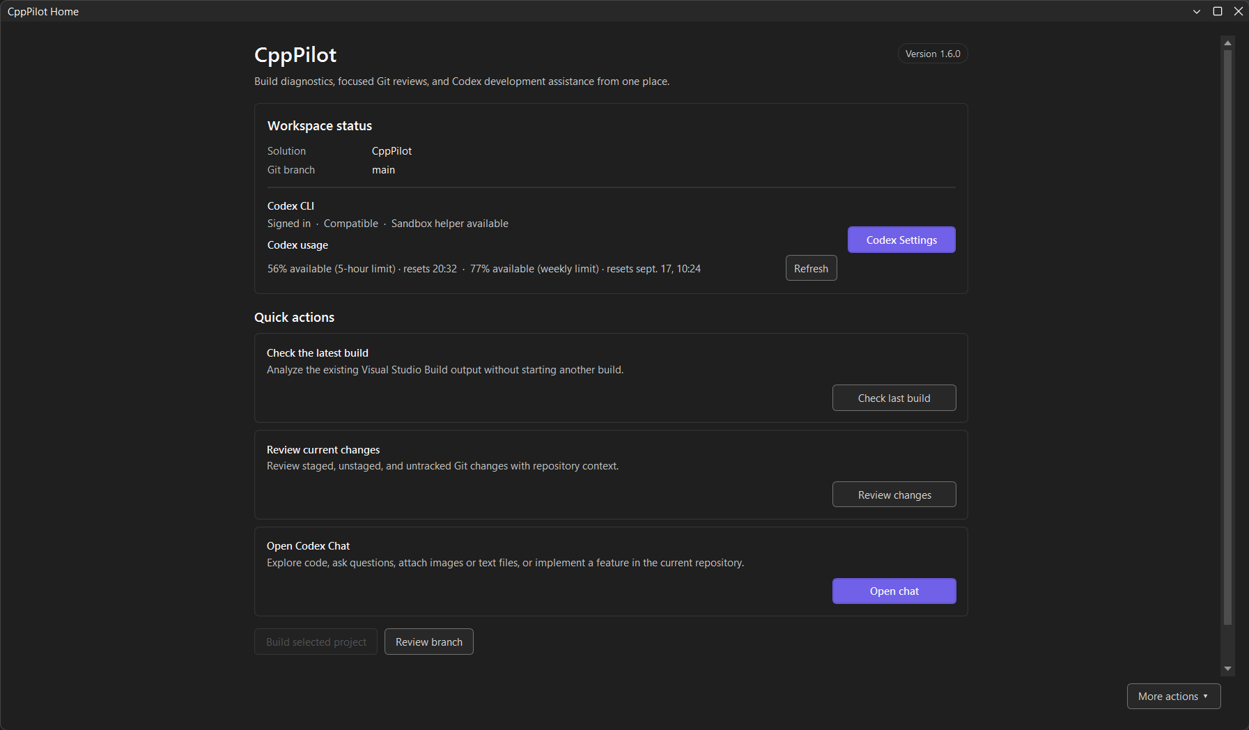Click the Signed in status text

pos(289,224)
